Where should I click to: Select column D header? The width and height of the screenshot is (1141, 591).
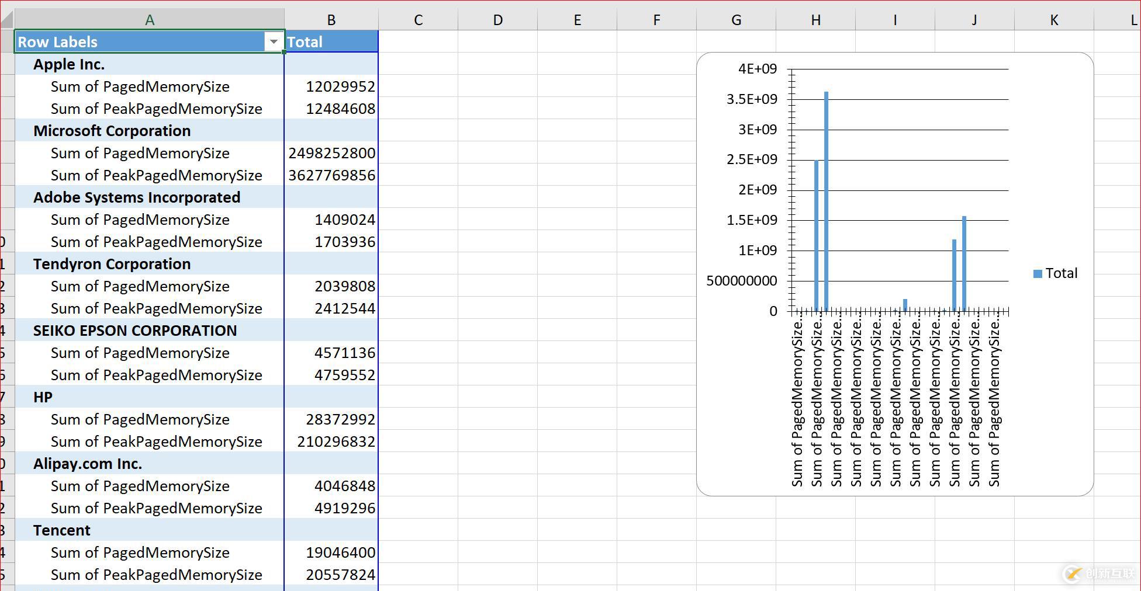pos(498,20)
